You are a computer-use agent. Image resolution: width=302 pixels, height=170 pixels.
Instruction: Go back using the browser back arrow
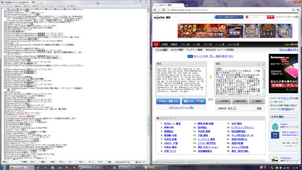pos(155,10)
